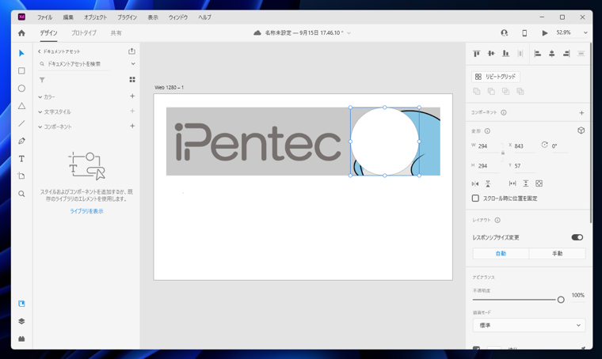Select the Rectangle tool
The image size is (602, 359).
tap(21, 71)
